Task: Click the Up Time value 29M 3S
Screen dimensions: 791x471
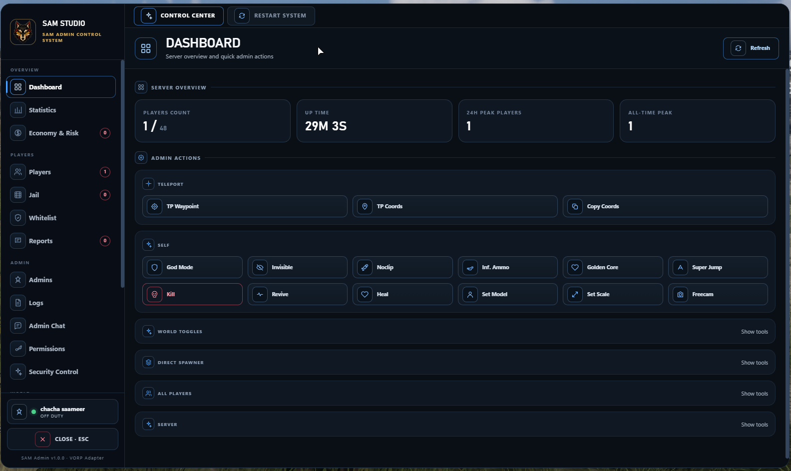Action: point(326,126)
